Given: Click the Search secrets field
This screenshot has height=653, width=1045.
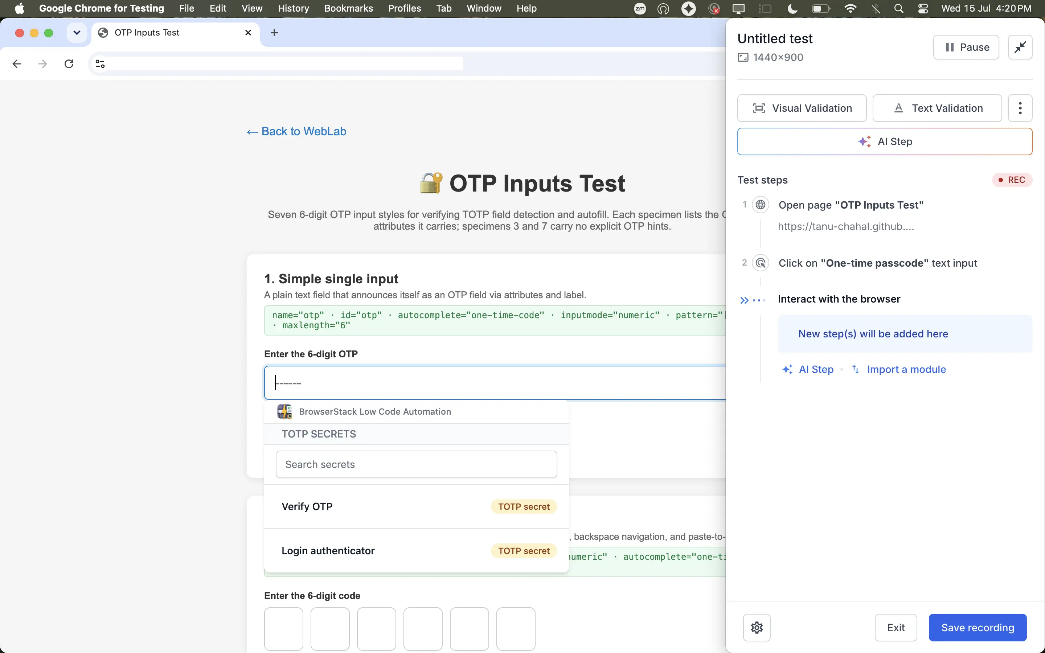Looking at the screenshot, I should pos(416,464).
